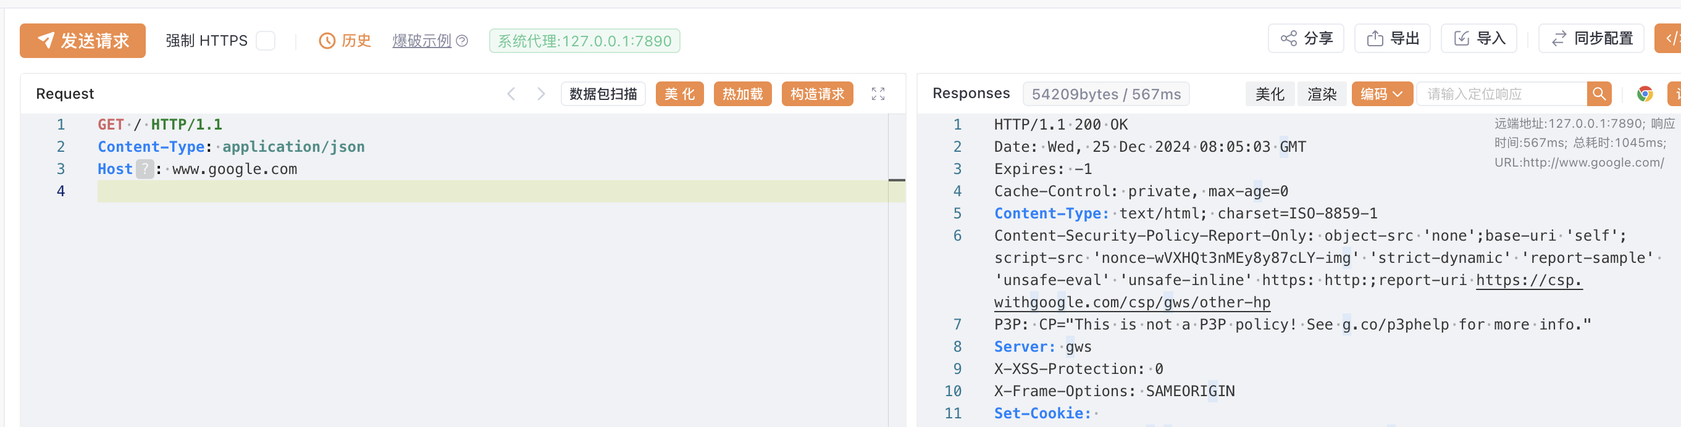Enable the 强制 HTTPS checkbox
Screen dimensions: 1681x427
click(x=265, y=41)
